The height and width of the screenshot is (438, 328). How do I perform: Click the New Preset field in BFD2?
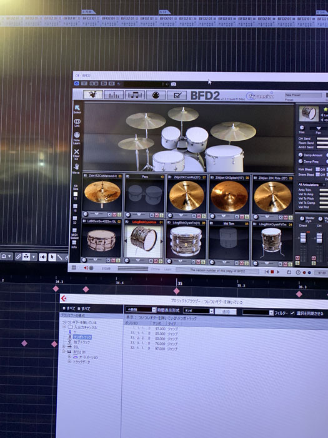click(x=304, y=95)
